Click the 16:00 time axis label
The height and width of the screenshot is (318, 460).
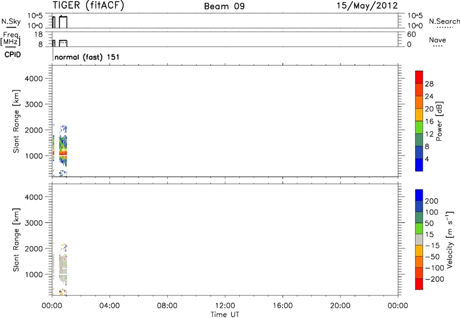pos(282,306)
